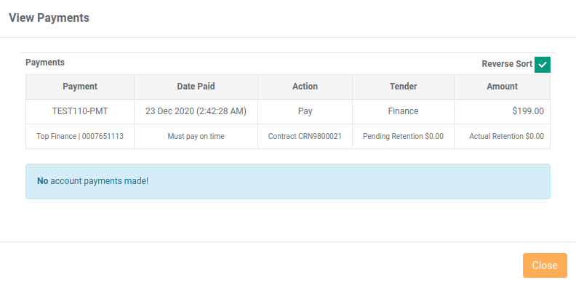Select the Amount column header
Screen dimensions: 576x288
[502, 87]
